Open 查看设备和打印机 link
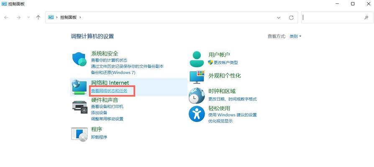This screenshot has width=374, height=167. [x=107, y=106]
